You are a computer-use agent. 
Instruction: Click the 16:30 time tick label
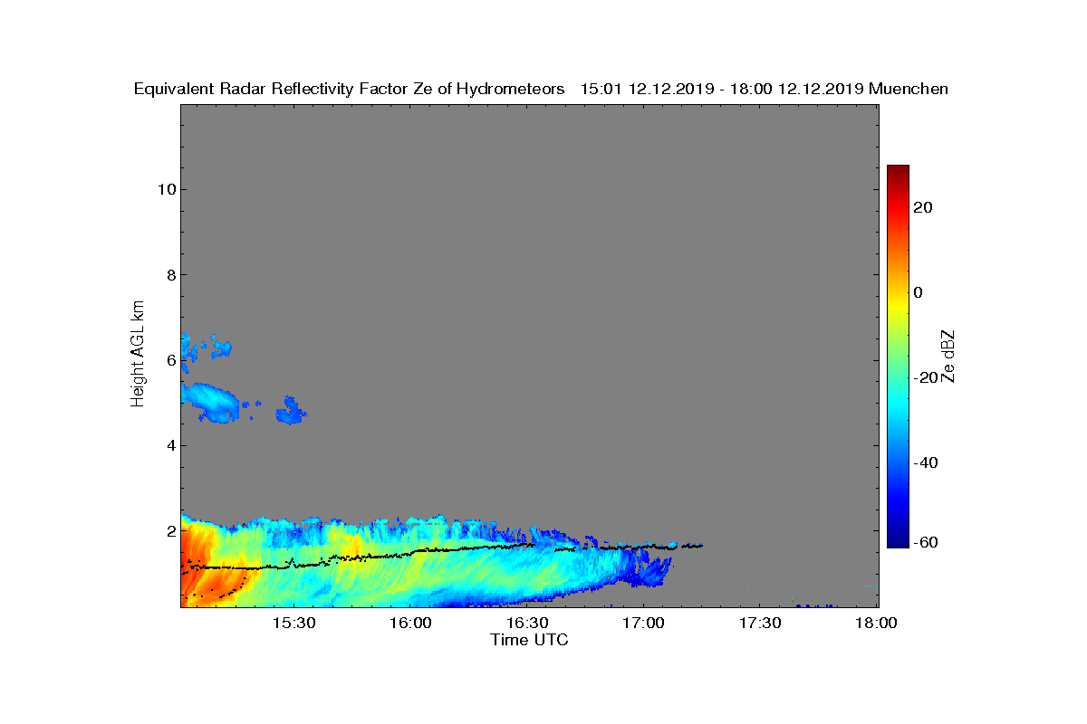[x=527, y=624]
